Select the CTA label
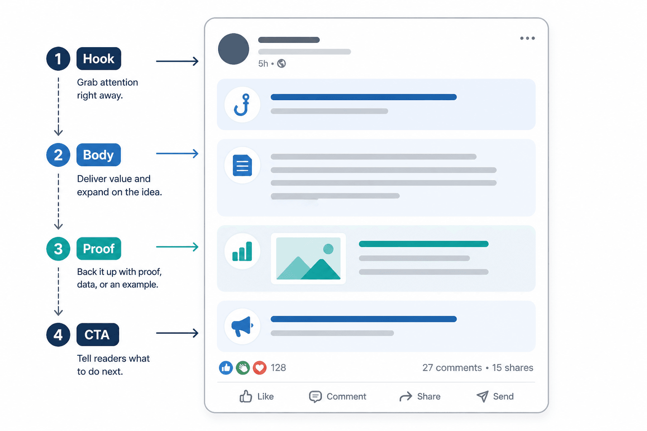The width and height of the screenshot is (647, 431). point(98,335)
